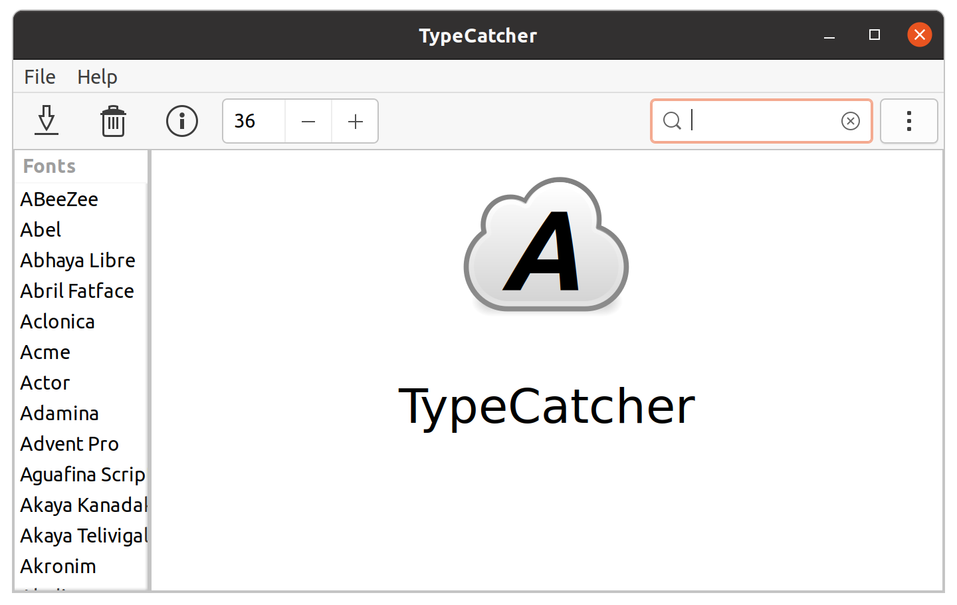Select ABeeZee in the font list
957x605 pixels.
[80, 199]
